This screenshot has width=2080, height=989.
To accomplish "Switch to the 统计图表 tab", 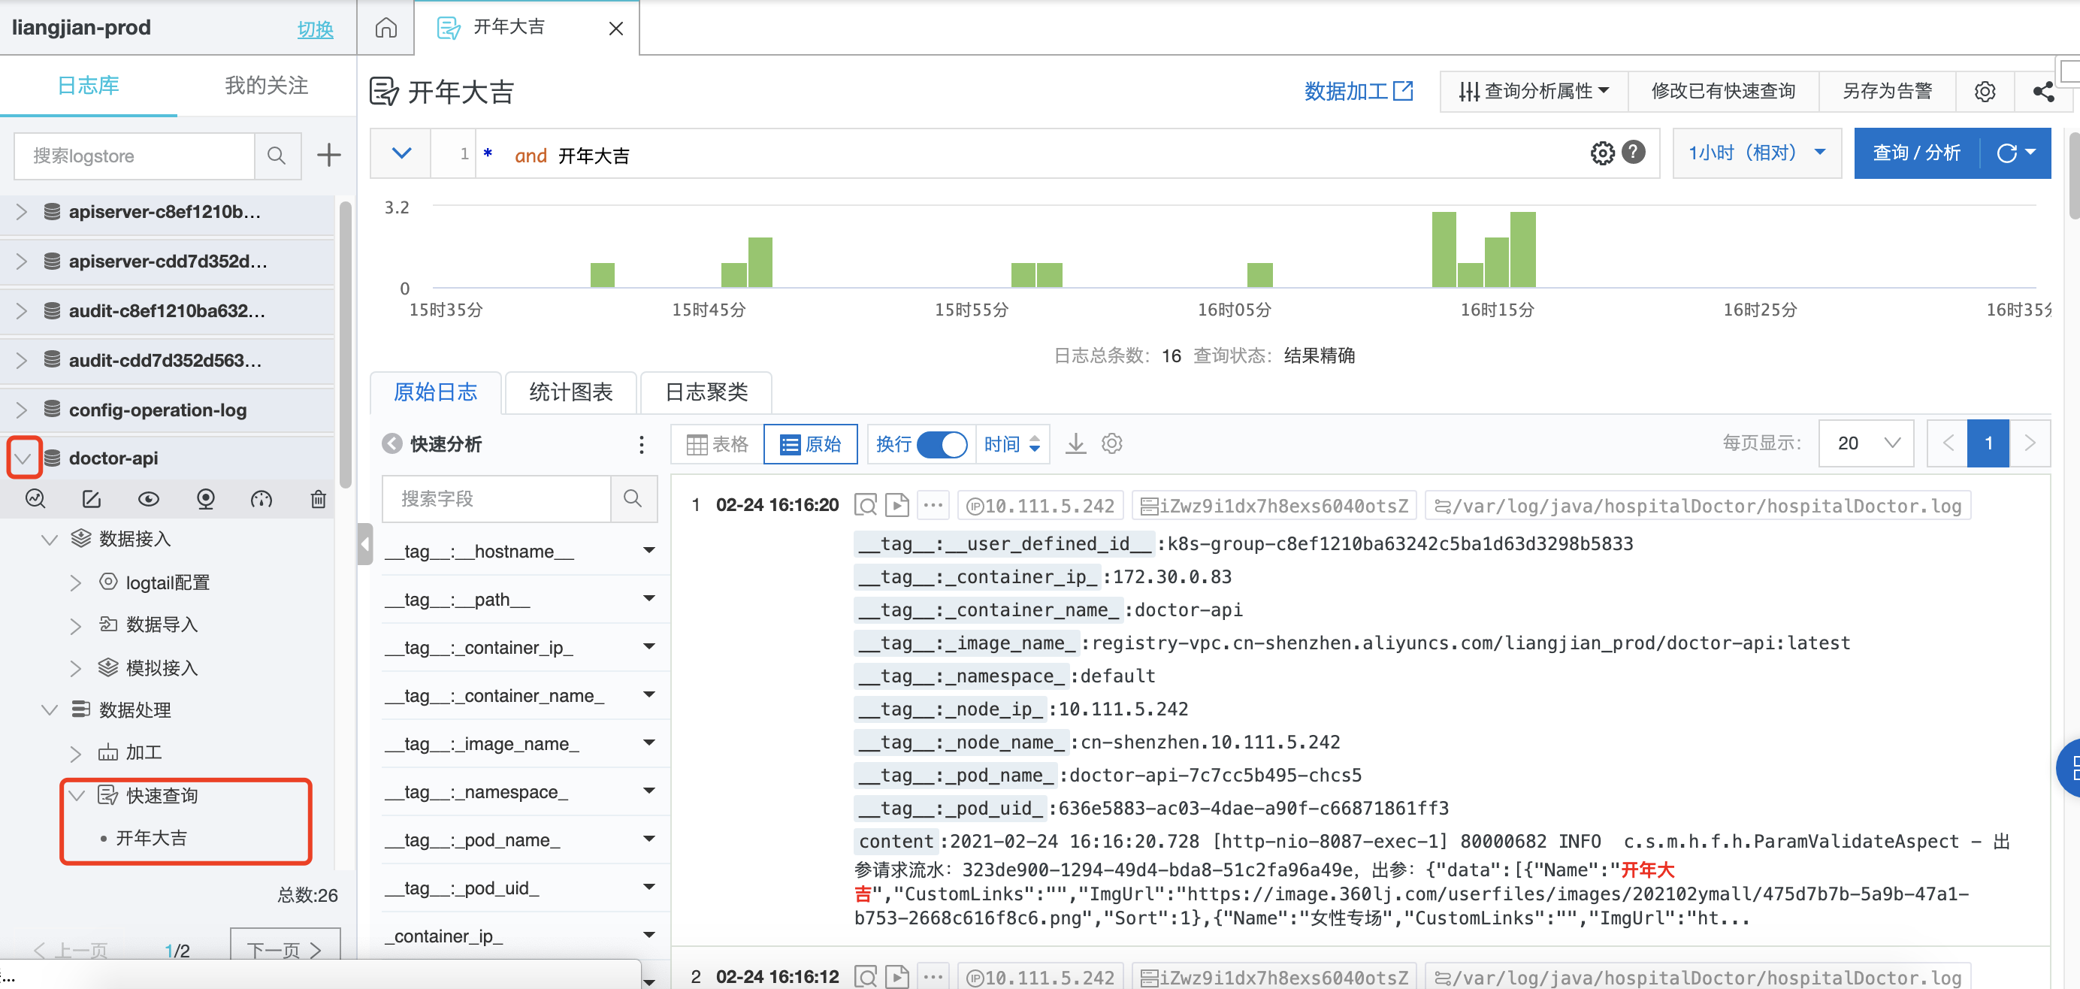I will pyautogui.click(x=570, y=392).
